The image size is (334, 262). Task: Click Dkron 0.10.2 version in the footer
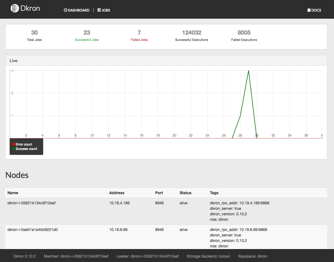(x=24, y=256)
